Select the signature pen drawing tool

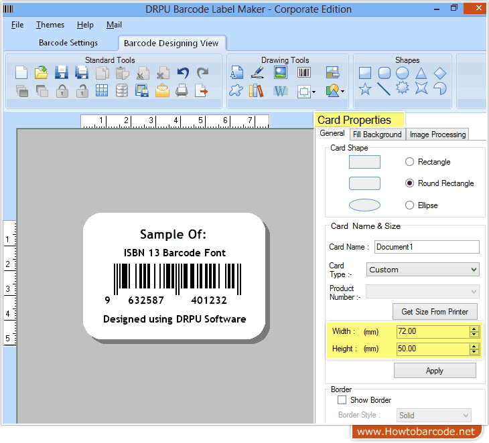[258, 72]
